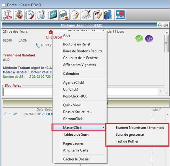170x166 pixels.
Task: Click the Médecin Traitant signé line
Action: [28, 68]
